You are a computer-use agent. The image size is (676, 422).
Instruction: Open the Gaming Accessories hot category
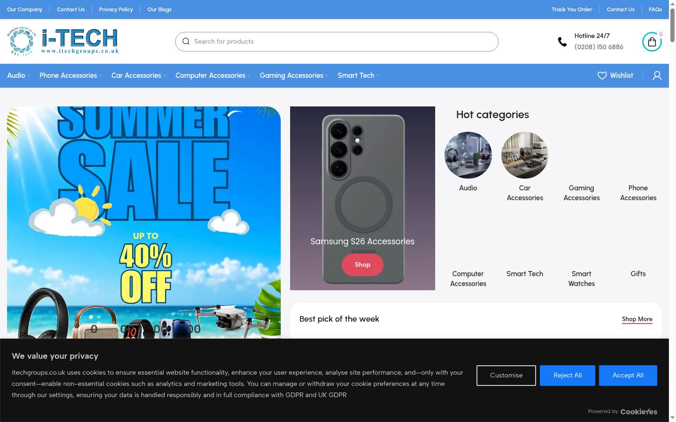point(582,193)
